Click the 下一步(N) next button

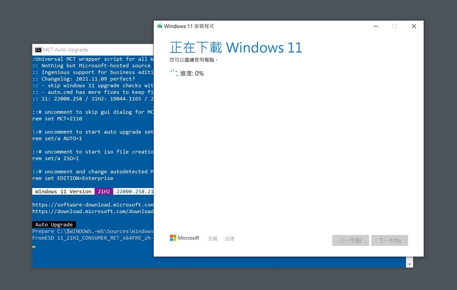click(x=390, y=240)
